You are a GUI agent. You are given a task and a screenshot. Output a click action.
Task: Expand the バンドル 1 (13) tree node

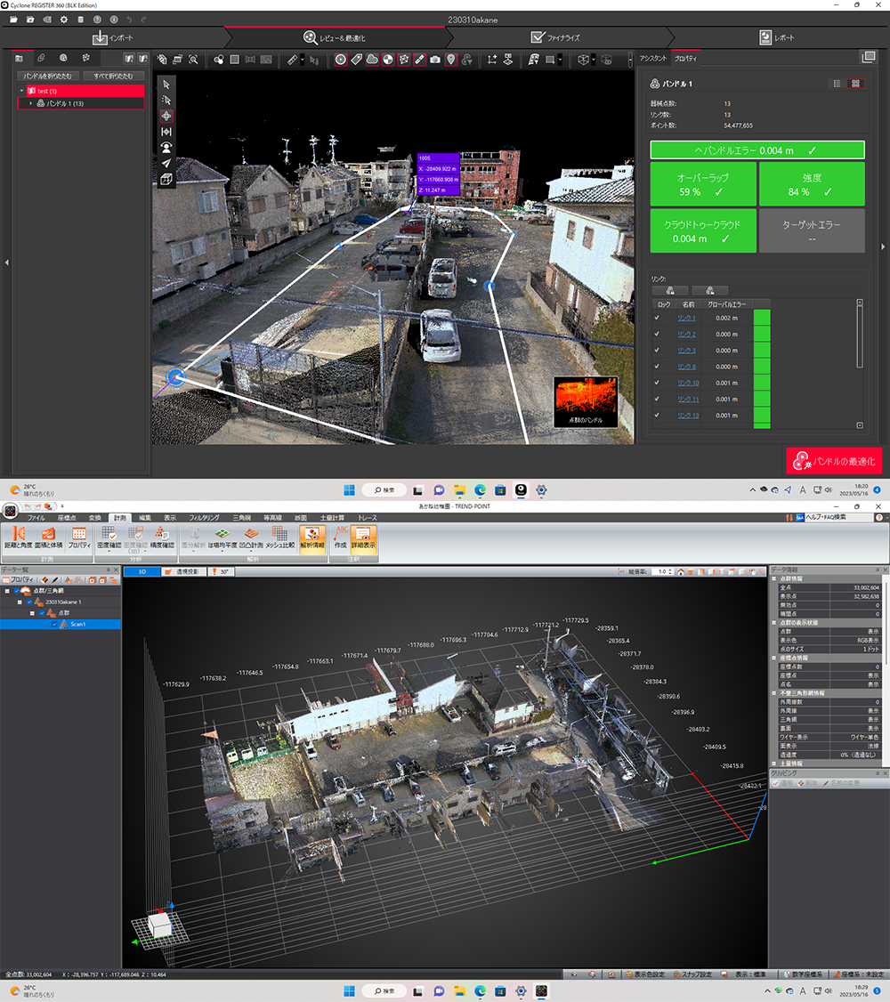pos(30,104)
